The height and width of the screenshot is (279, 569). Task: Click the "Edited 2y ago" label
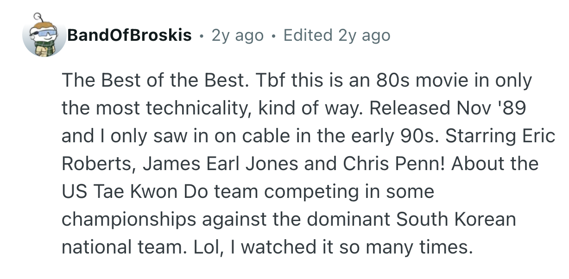pyautogui.click(x=337, y=35)
